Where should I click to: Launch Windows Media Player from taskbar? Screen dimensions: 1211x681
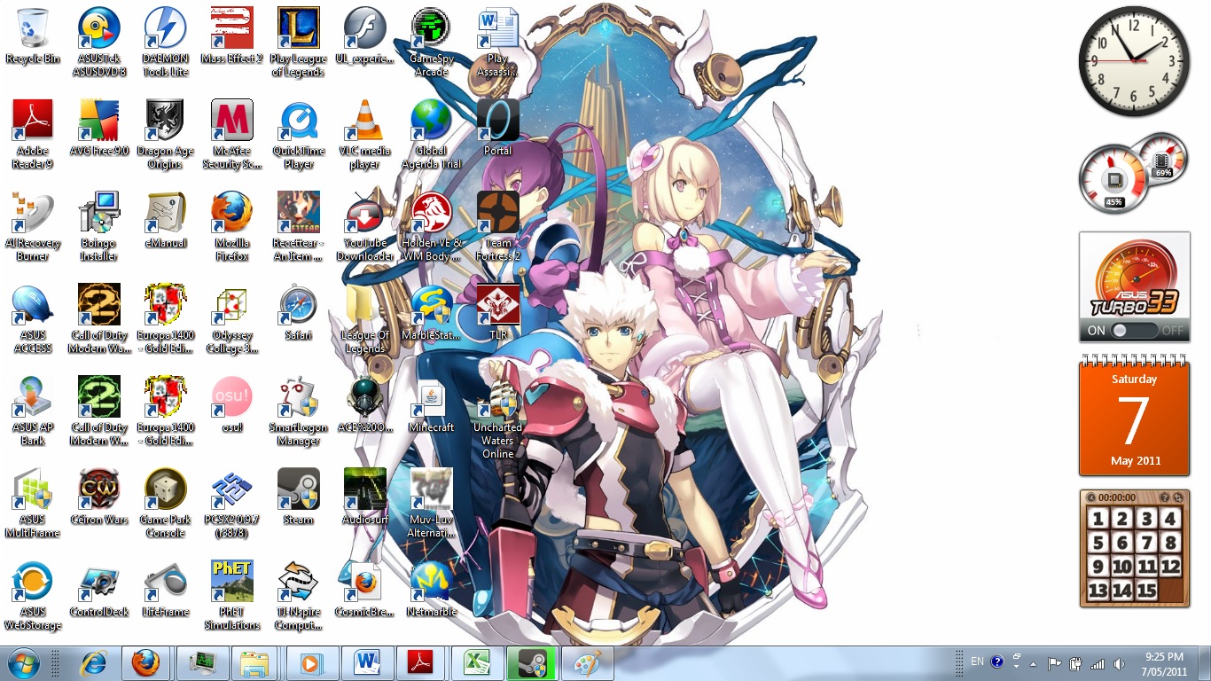(x=310, y=663)
